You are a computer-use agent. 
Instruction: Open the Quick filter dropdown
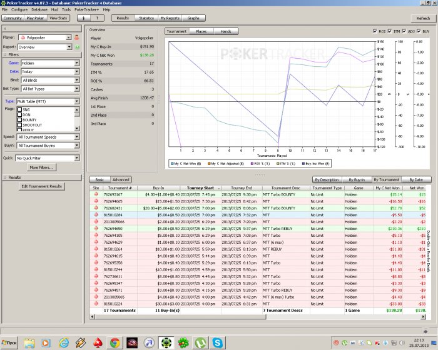click(76, 159)
